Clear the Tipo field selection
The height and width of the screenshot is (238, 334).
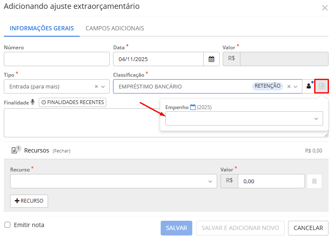96,87
